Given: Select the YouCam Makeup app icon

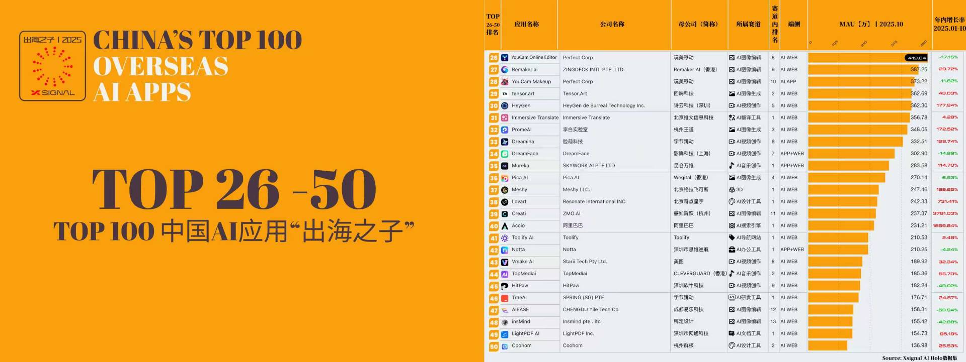Looking at the screenshot, I should 505,82.
